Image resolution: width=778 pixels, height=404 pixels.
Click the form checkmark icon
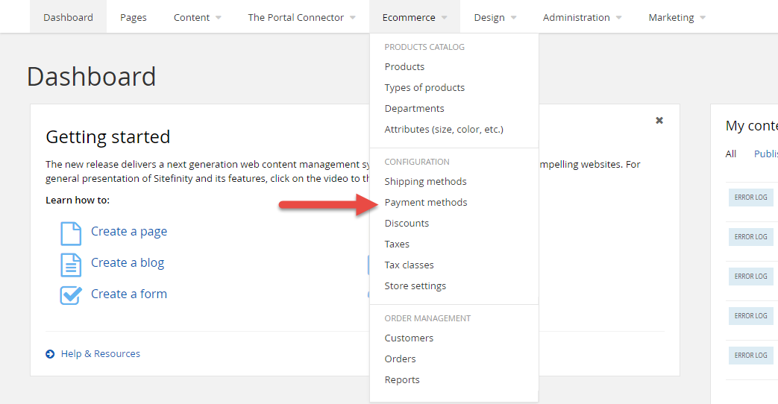[x=71, y=295]
